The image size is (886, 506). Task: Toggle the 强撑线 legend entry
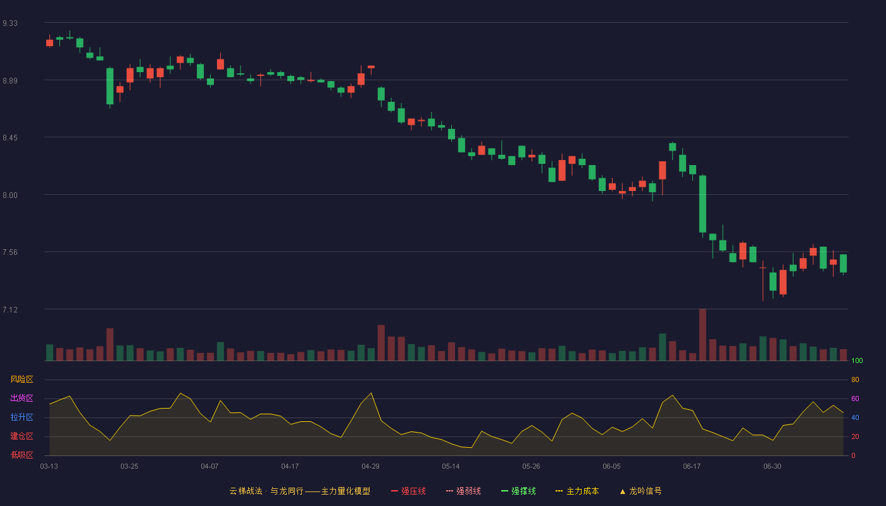click(518, 491)
